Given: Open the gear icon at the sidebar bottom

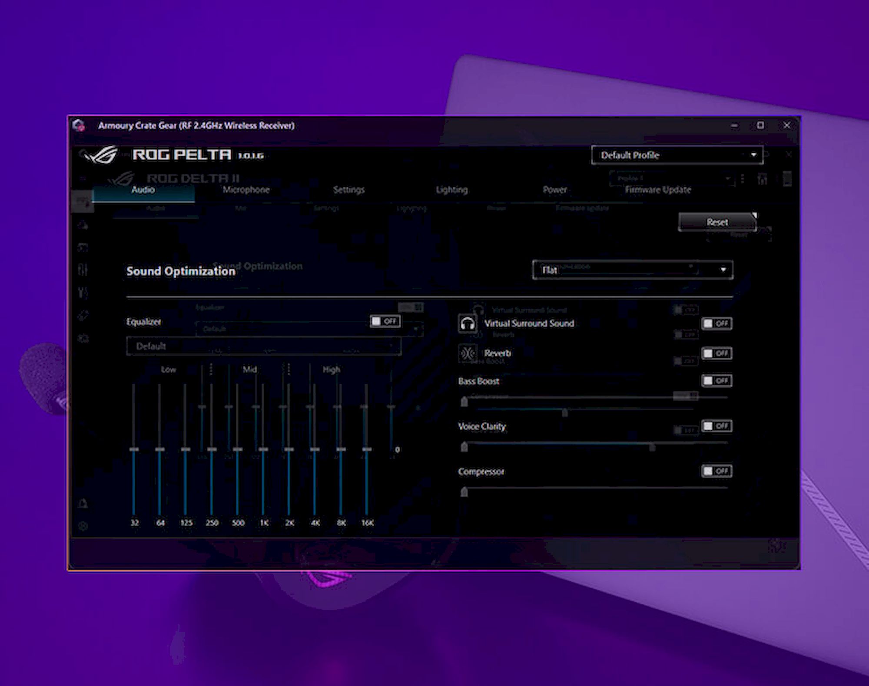Looking at the screenshot, I should click(x=83, y=526).
